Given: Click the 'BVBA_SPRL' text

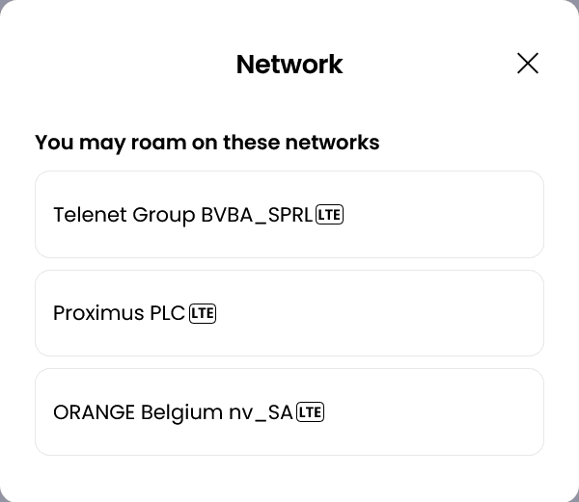Looking at the screenshot, I should click(257, 215).
